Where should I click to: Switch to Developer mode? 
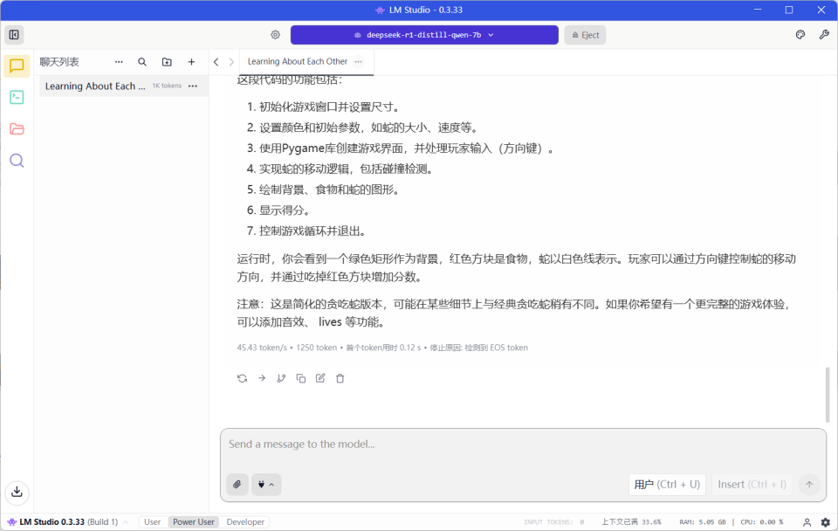tap(245, 522)
